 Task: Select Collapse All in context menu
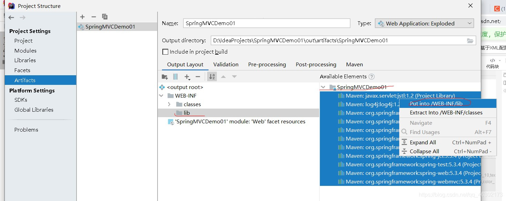pos(448,151)
